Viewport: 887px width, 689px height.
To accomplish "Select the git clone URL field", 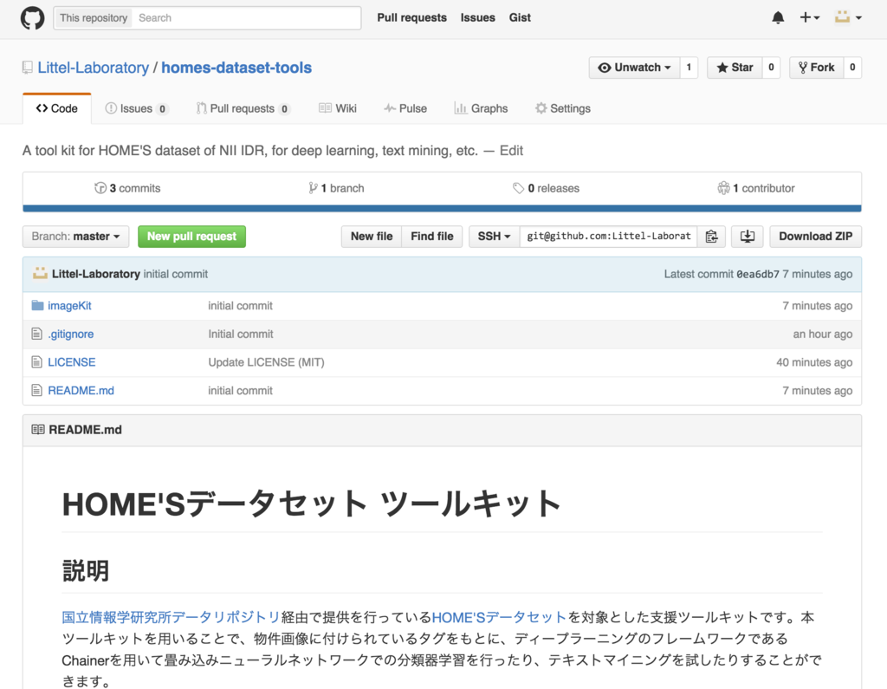I will click(609, 236).
